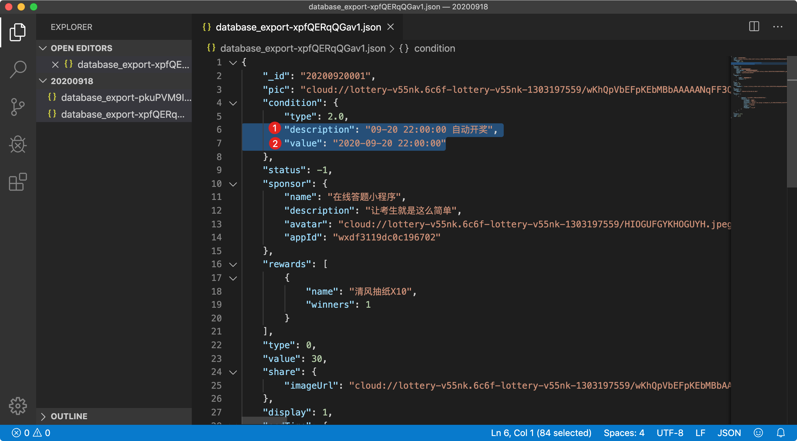Open the More Actions ellipsis menu

coord(777,27)
